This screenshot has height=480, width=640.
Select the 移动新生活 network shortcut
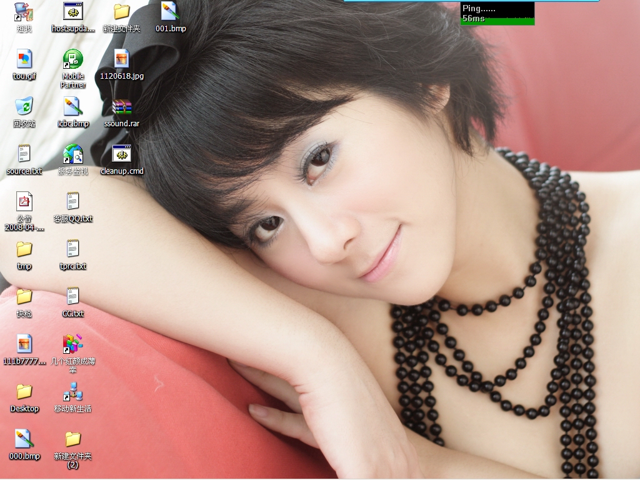[x=72, y=392]
